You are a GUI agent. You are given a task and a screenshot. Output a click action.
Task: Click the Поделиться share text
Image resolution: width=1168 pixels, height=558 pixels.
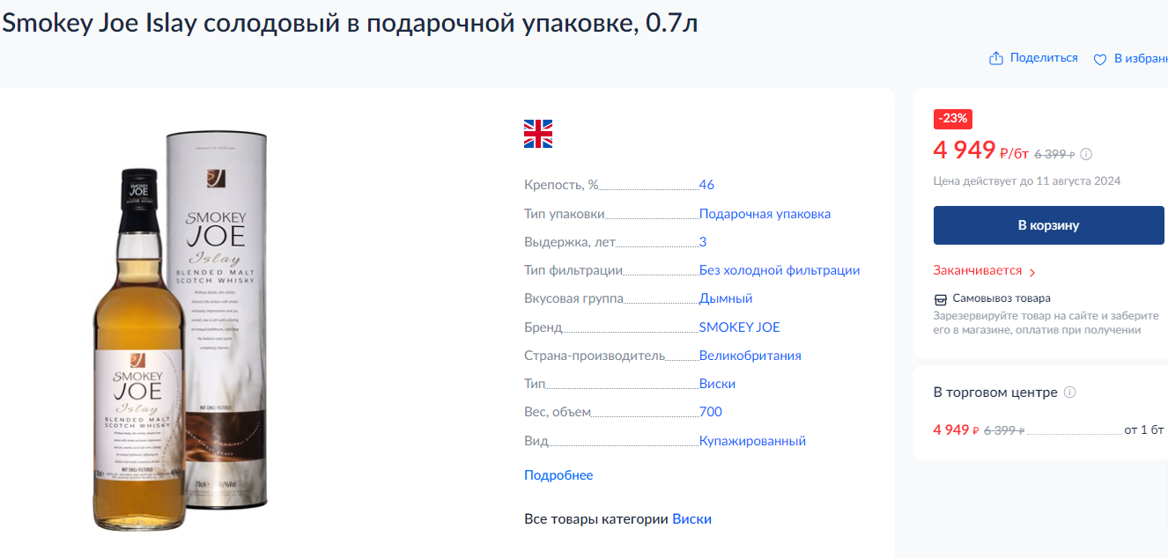(x=1044, y=58)
